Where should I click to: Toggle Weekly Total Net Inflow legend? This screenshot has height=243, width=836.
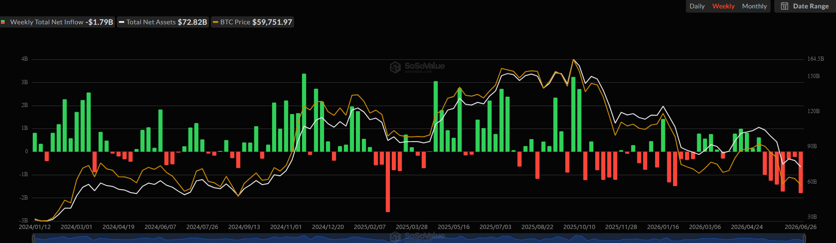click(x=57, y=22)
